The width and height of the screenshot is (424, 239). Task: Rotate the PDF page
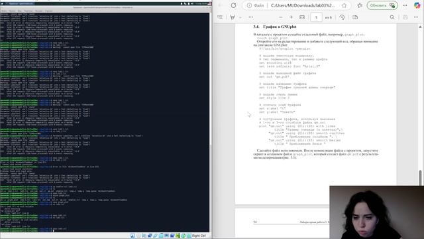[342, 17]
